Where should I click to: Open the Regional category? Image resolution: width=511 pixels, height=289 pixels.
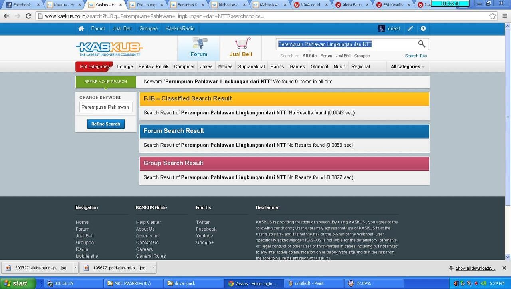[x=360, y=66]
